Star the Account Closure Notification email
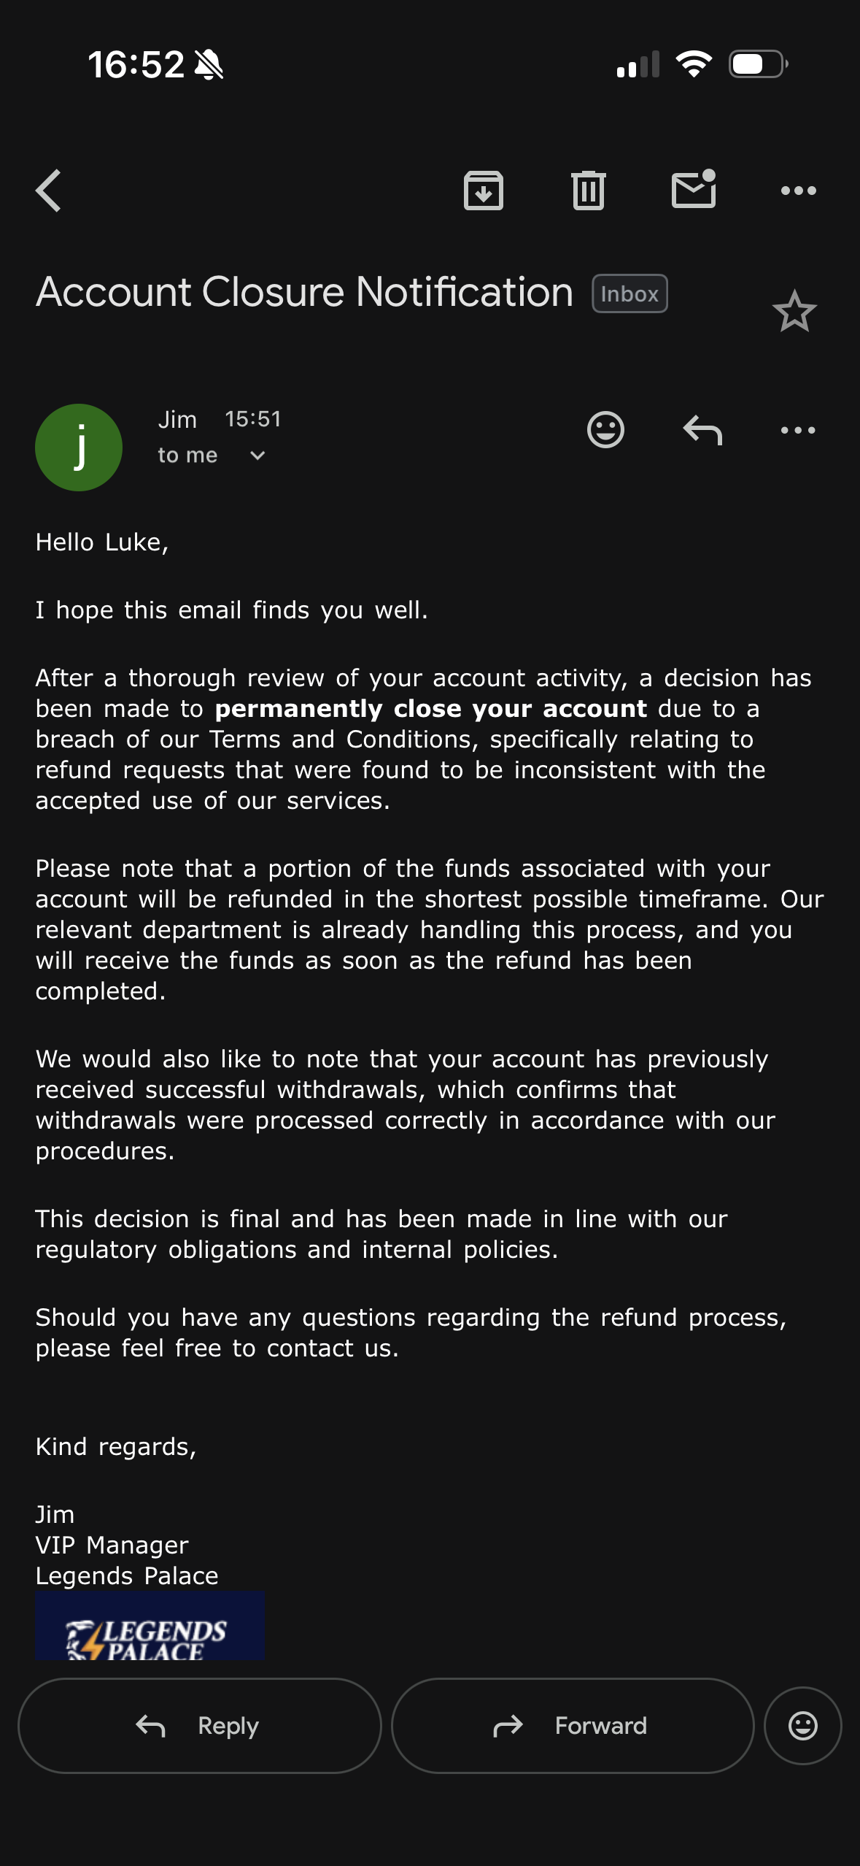The image size is (860, 1866). coord(794,312)
